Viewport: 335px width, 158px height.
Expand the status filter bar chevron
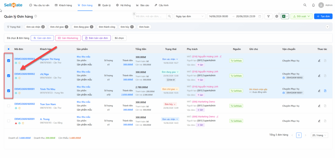pos(327,27)
